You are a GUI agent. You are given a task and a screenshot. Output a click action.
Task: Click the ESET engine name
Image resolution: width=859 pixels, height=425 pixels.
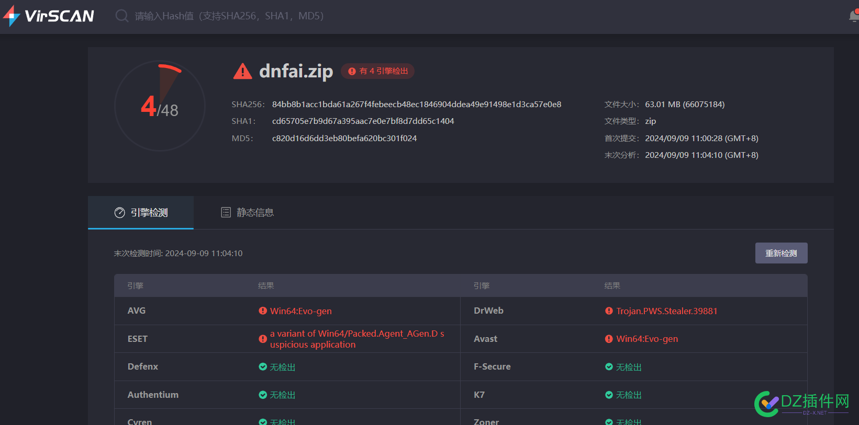138,339
